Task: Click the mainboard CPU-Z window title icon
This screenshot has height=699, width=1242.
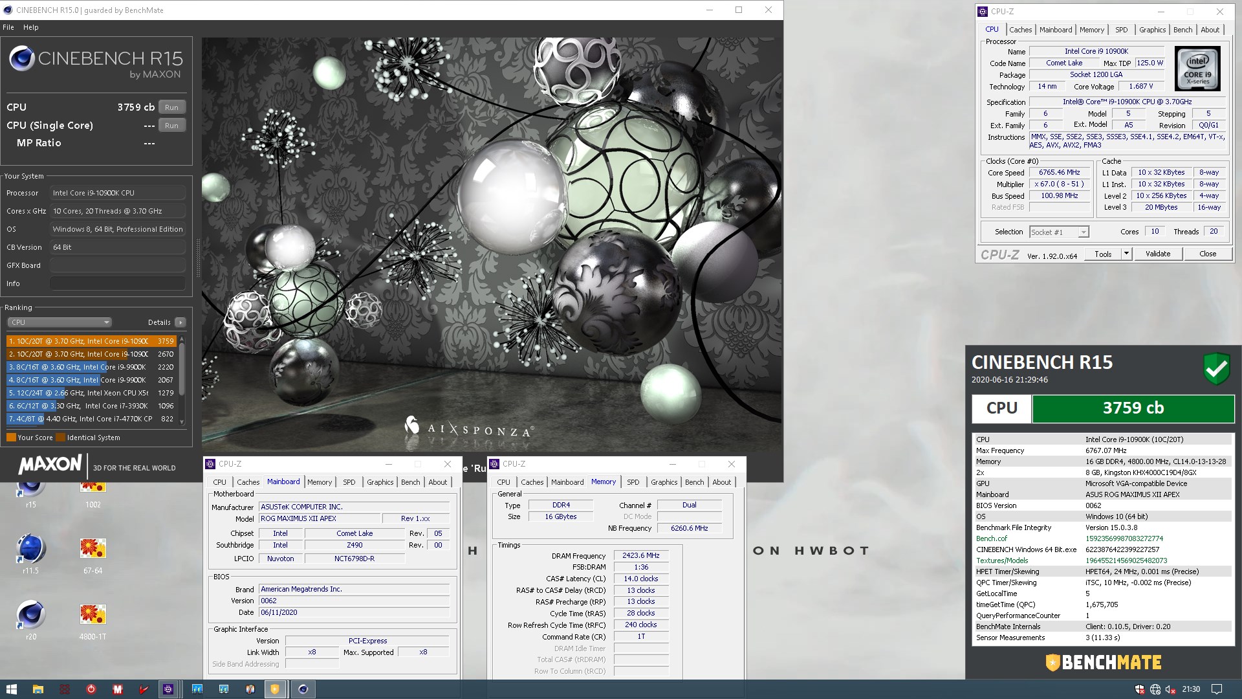Action: [210, 464]
